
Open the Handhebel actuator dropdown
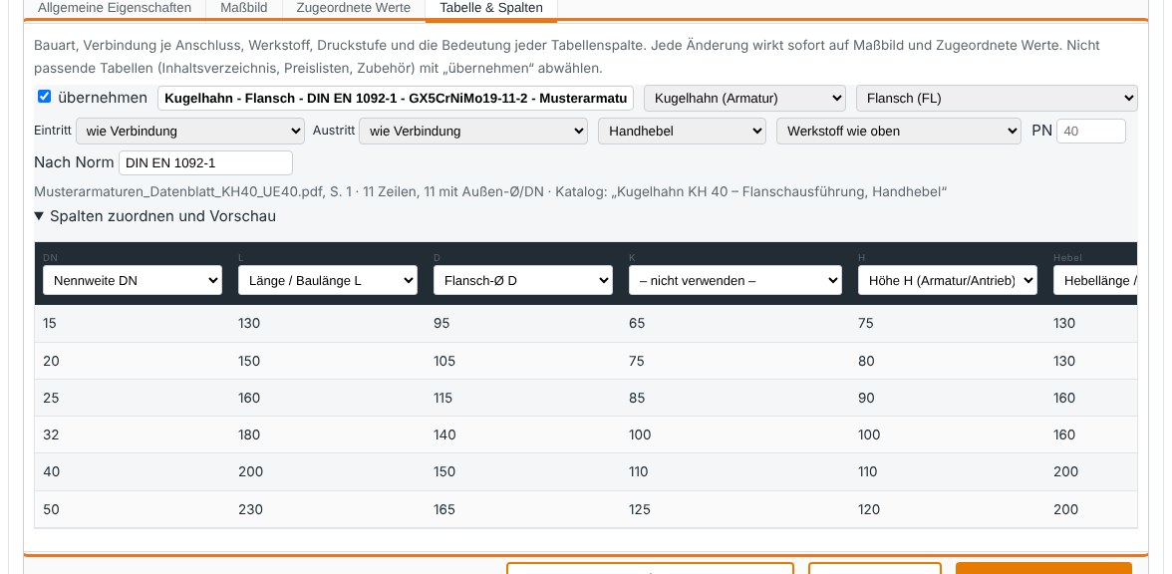click(682, 131)
